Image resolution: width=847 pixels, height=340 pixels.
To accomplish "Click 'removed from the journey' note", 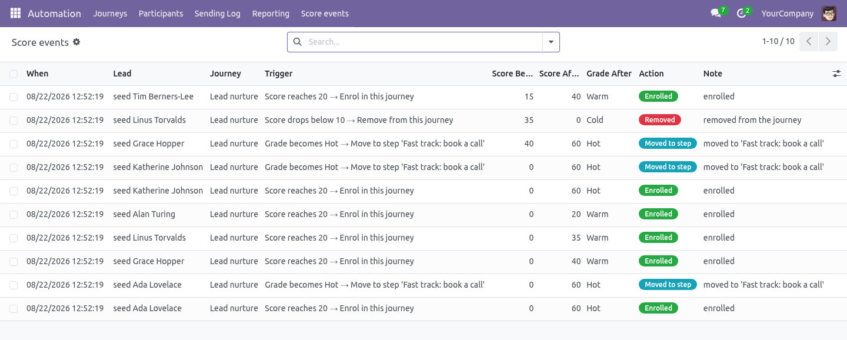I will [x=752, y=120].
